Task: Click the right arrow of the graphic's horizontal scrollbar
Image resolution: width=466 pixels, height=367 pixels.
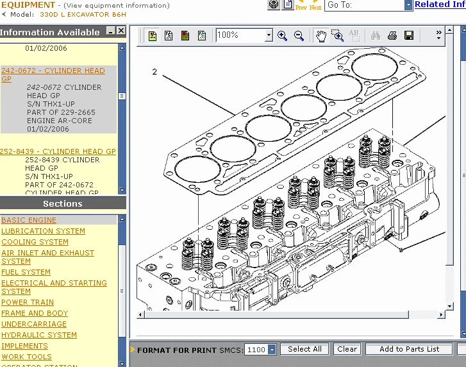Action: [x=442, y=314]
